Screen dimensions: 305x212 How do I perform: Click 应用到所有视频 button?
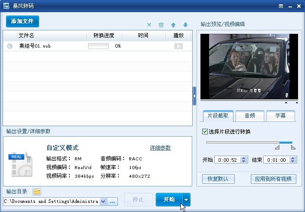273,179
